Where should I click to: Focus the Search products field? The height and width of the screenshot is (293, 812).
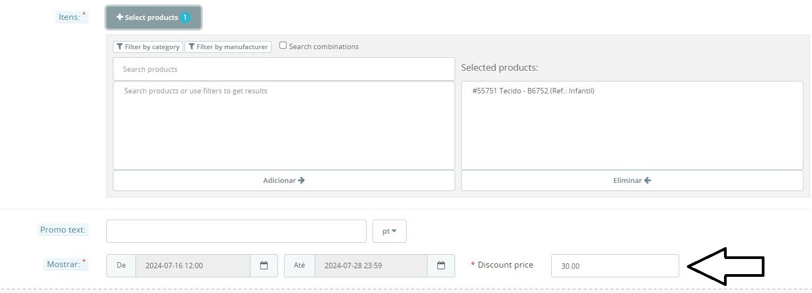(x=283, y=69)
